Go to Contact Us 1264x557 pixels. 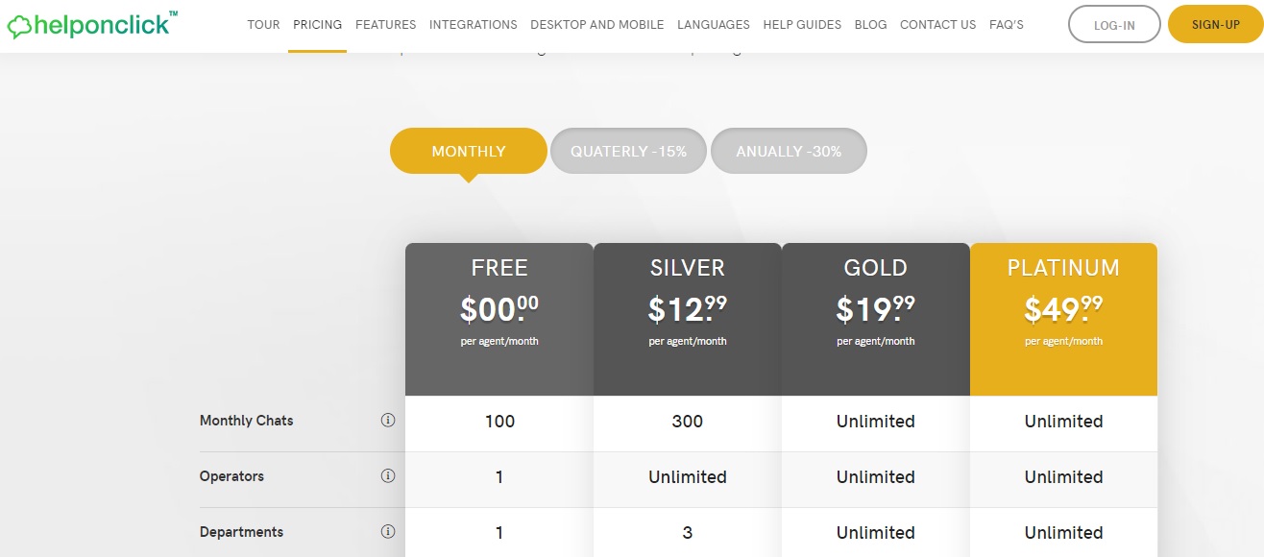point(937,25)
